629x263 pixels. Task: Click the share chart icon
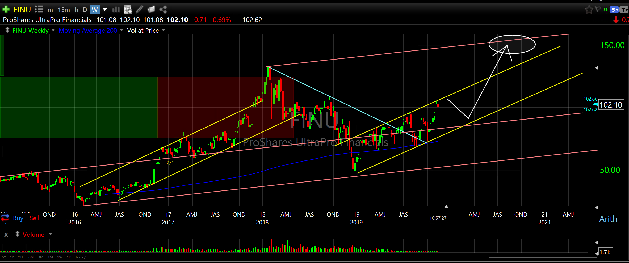163,10
